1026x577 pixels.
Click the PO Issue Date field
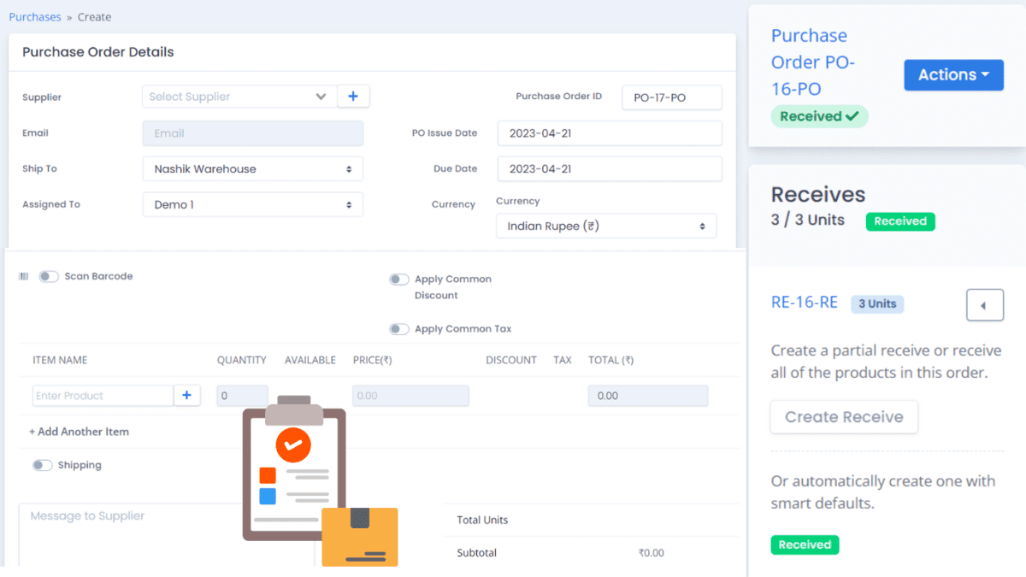coord(609,133)
